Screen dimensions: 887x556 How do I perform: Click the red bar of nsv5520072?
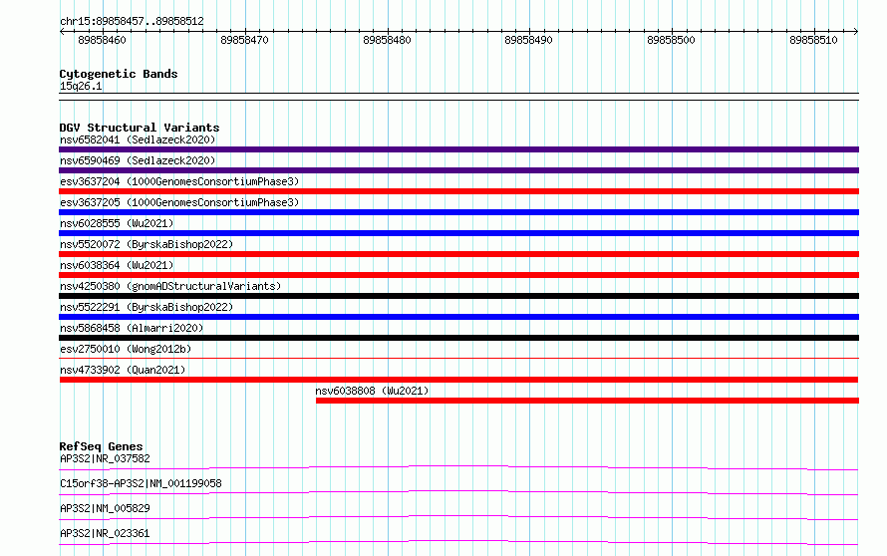[458, 254]
